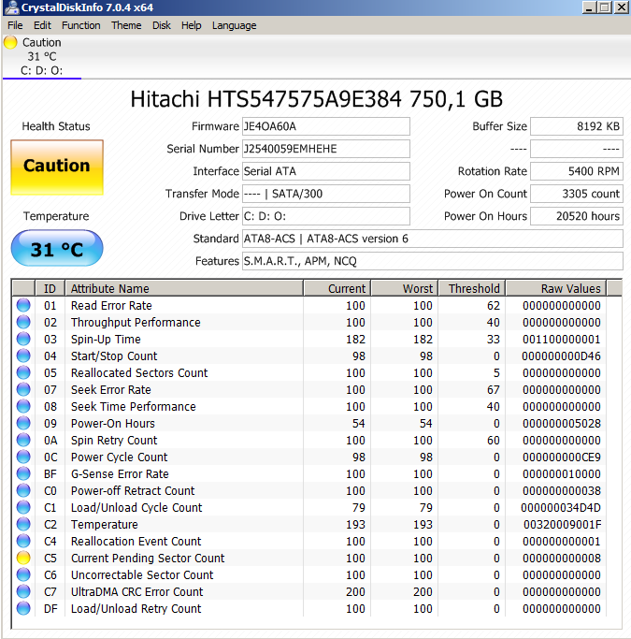Click the Attribute Name column header
The width and height of the screenshot is (631, 639).
[184, 288]
